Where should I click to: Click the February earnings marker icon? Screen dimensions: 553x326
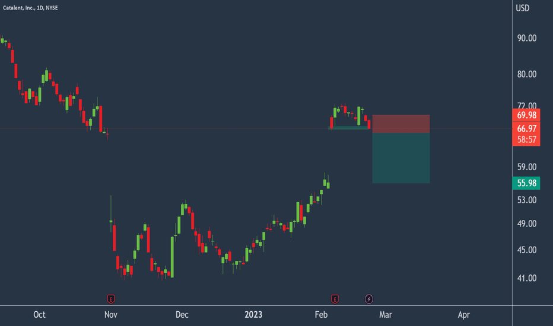[x=335, y=299]
